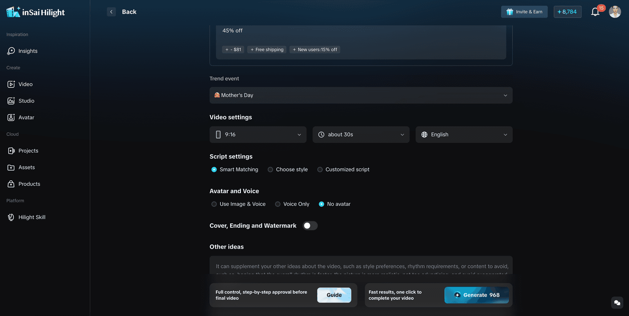The image size is (629, 316).
Task: Click the Assets folder icon in sidebar
Action: coord(11,167)
